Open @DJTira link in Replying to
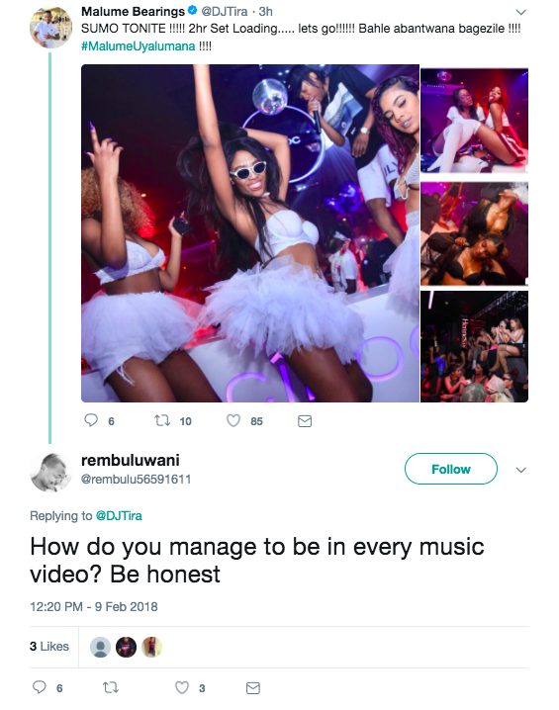 coord(119,515)
